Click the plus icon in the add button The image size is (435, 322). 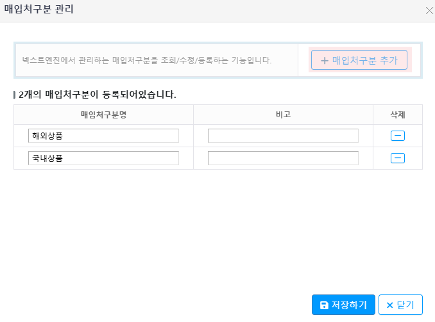325,61
